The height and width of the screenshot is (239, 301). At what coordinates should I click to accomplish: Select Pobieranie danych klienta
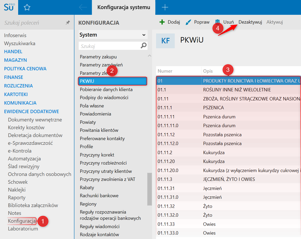(106, 90)
